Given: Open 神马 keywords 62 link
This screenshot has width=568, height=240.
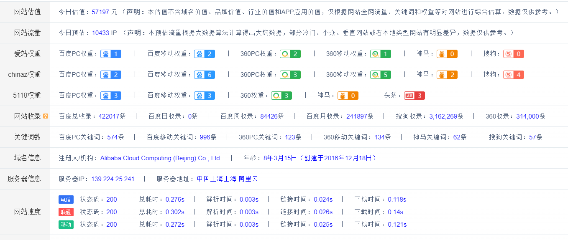Looking at the screenshot, I should tap(457, 137).
